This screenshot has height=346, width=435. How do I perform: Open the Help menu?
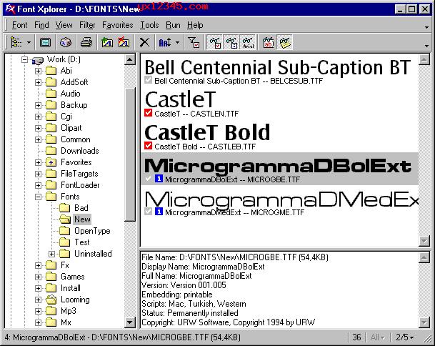point(195,25)
